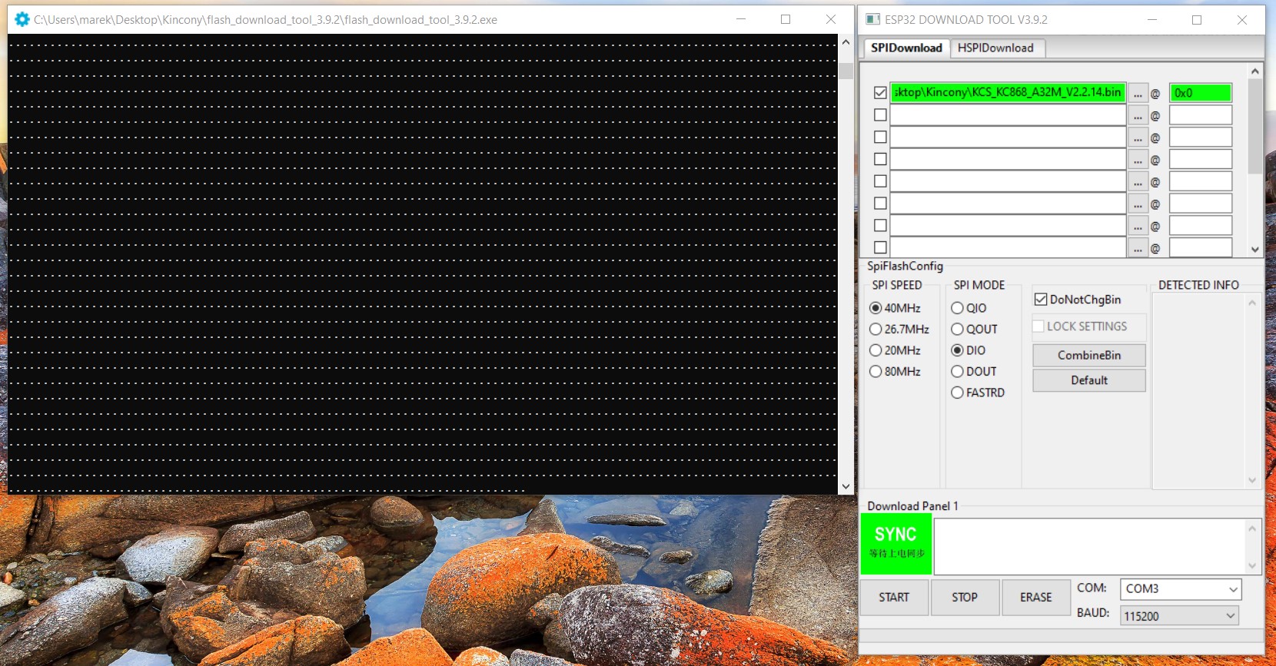Click the scroll-down arrow of the console window
The height and width of the screenshot is (666, 1276).
846,486
